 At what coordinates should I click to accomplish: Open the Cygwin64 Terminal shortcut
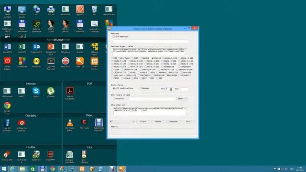click(x=51, y=64)
